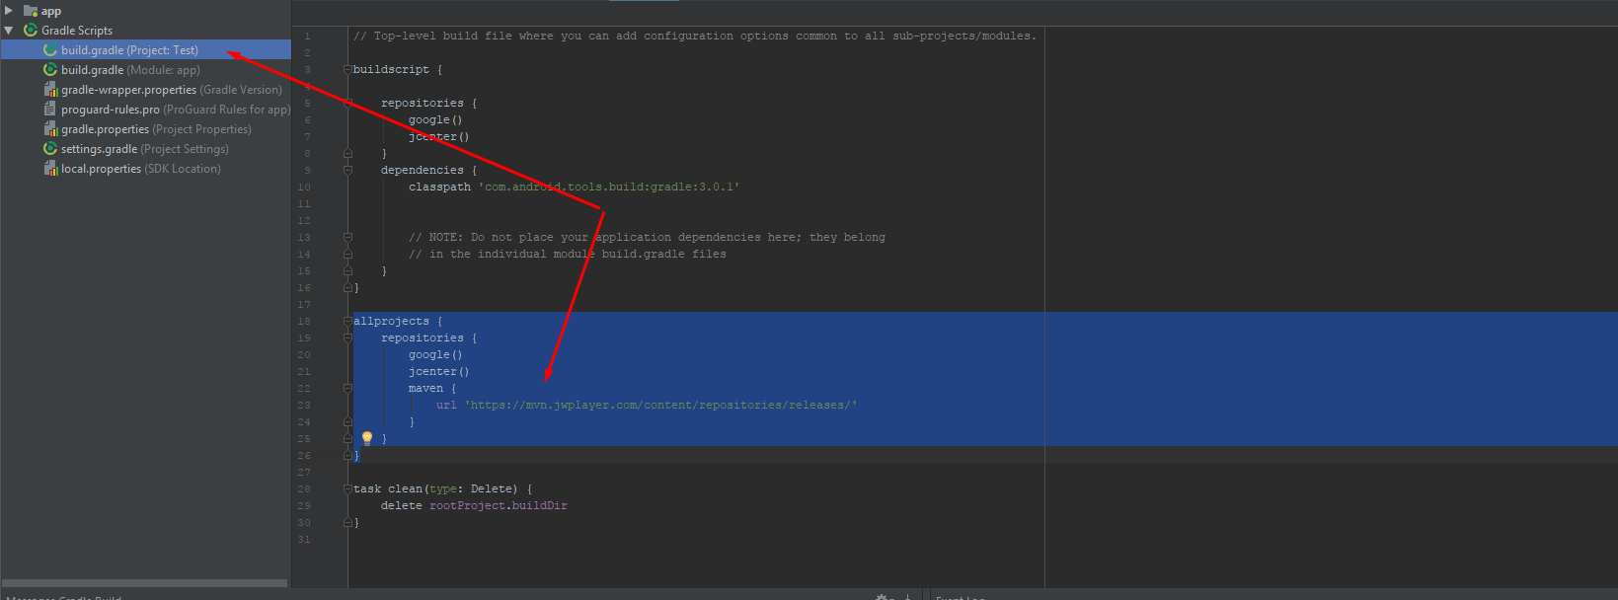The height and width of the screenshot is (600, 1618).
Task: Click the classpath string 'com.android.tools.build:gradle:3.0.1'
Action: (609, 187)
